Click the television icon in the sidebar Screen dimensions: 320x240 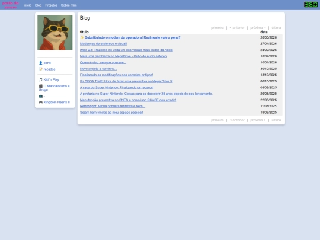click(41, 96)
